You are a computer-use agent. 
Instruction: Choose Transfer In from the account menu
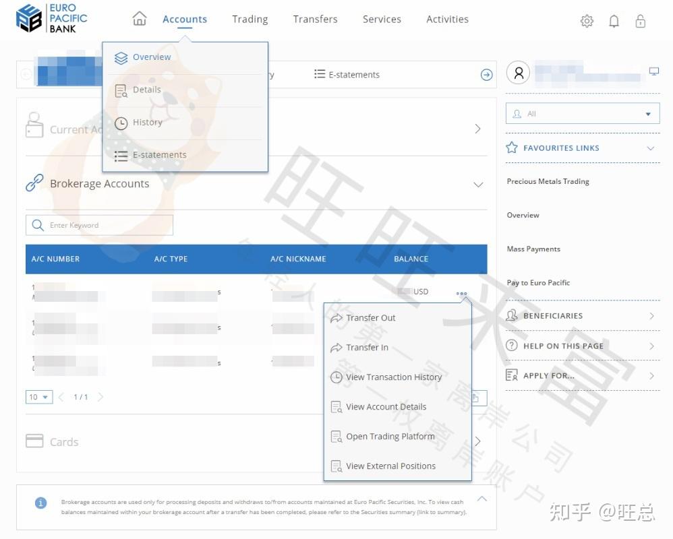coord(397,348)
